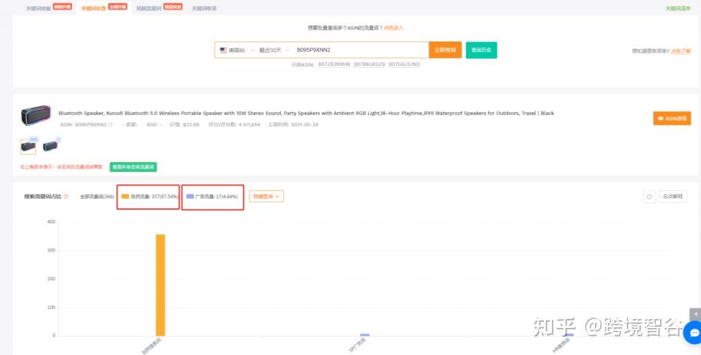Click the 点我进入 batch query link
Image resolution: width=701 pixels, height=355 pixels.
point(393,28)
